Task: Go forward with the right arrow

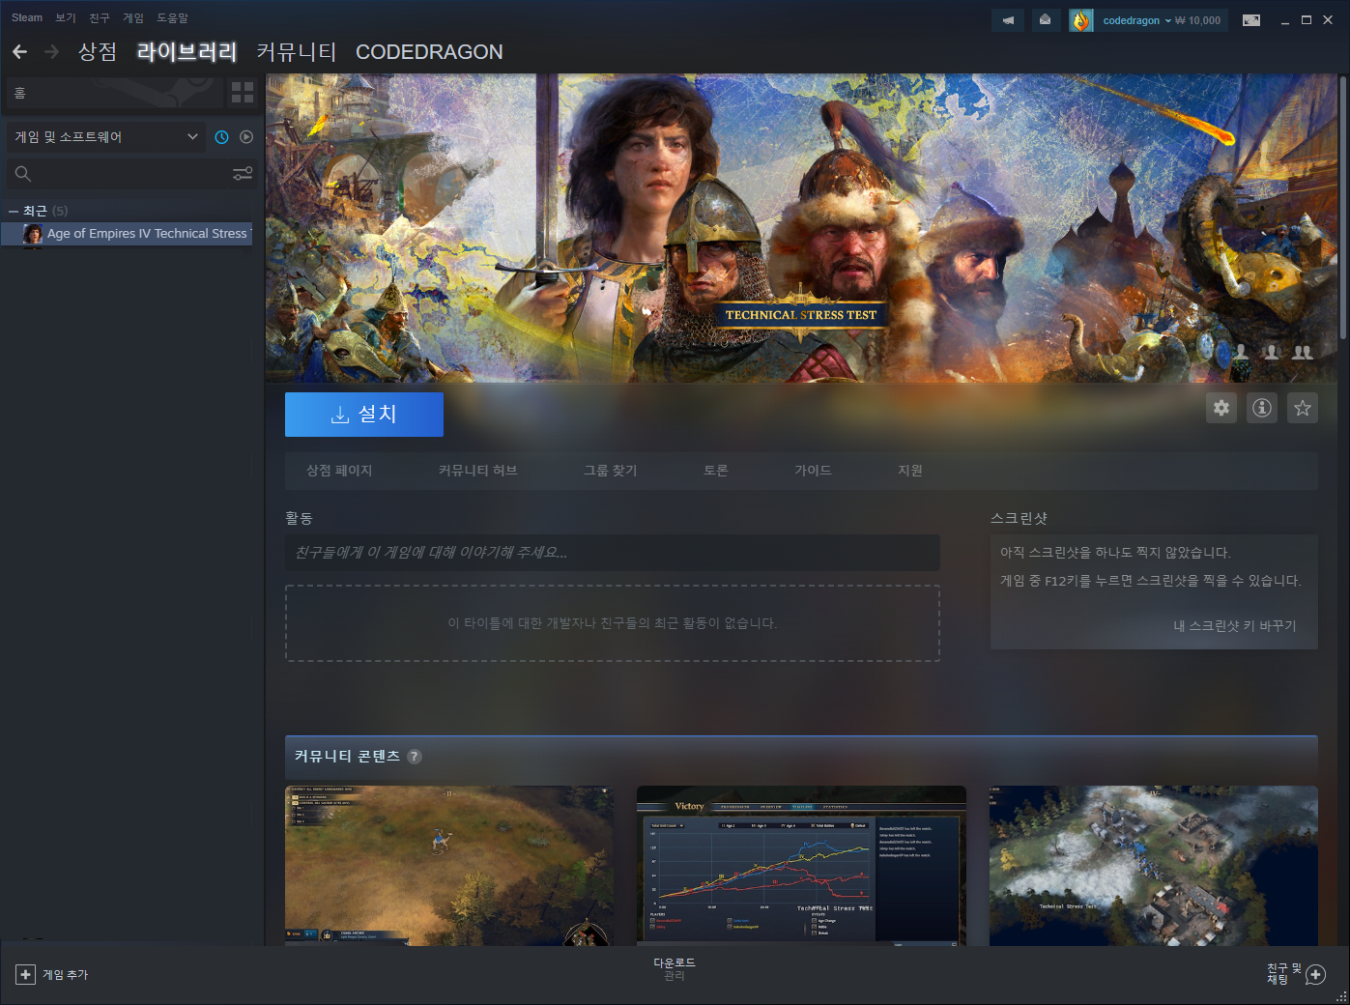Action: pos(52,51)
